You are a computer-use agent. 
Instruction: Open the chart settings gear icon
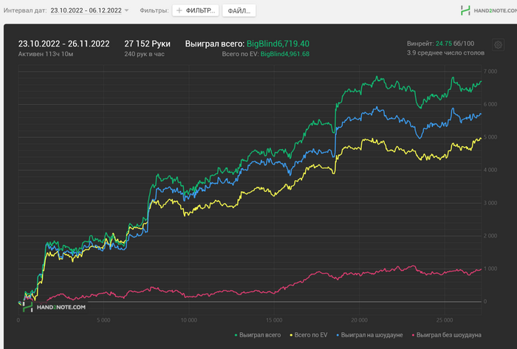point(498,45)
